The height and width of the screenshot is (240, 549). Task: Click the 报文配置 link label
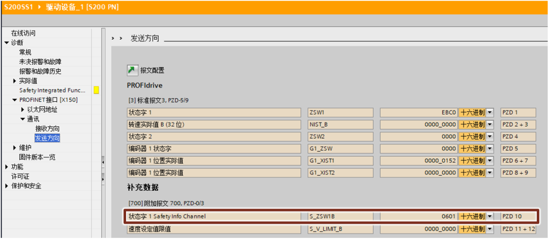[x=152, y=70]
